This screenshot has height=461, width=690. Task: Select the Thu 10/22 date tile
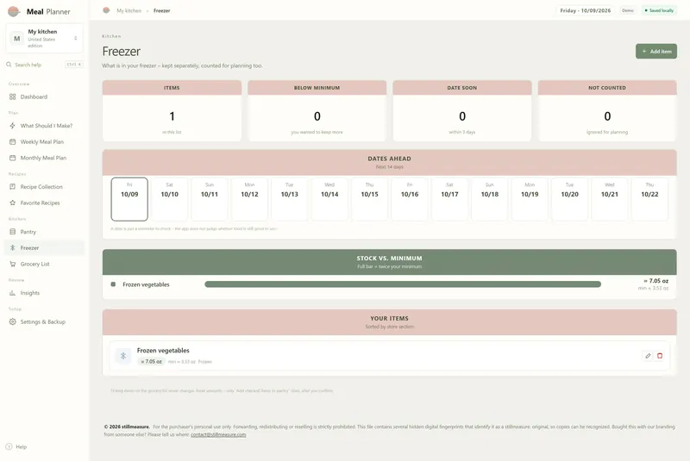649,199
